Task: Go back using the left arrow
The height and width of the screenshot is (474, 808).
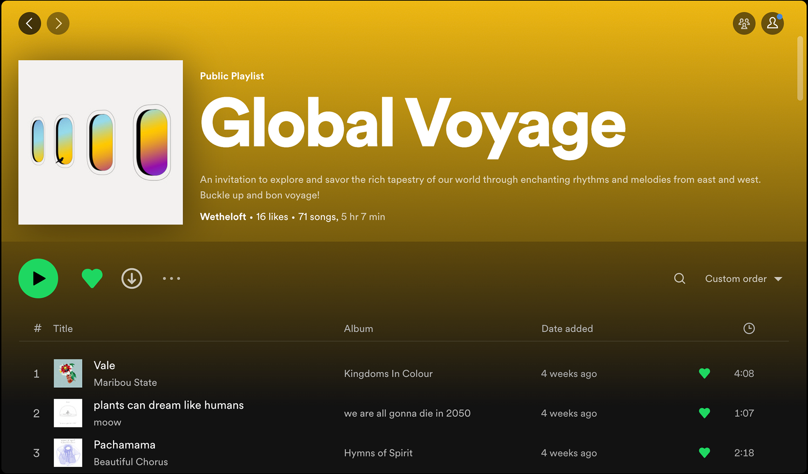Action: pyautogui.click(x=29, y=24)
